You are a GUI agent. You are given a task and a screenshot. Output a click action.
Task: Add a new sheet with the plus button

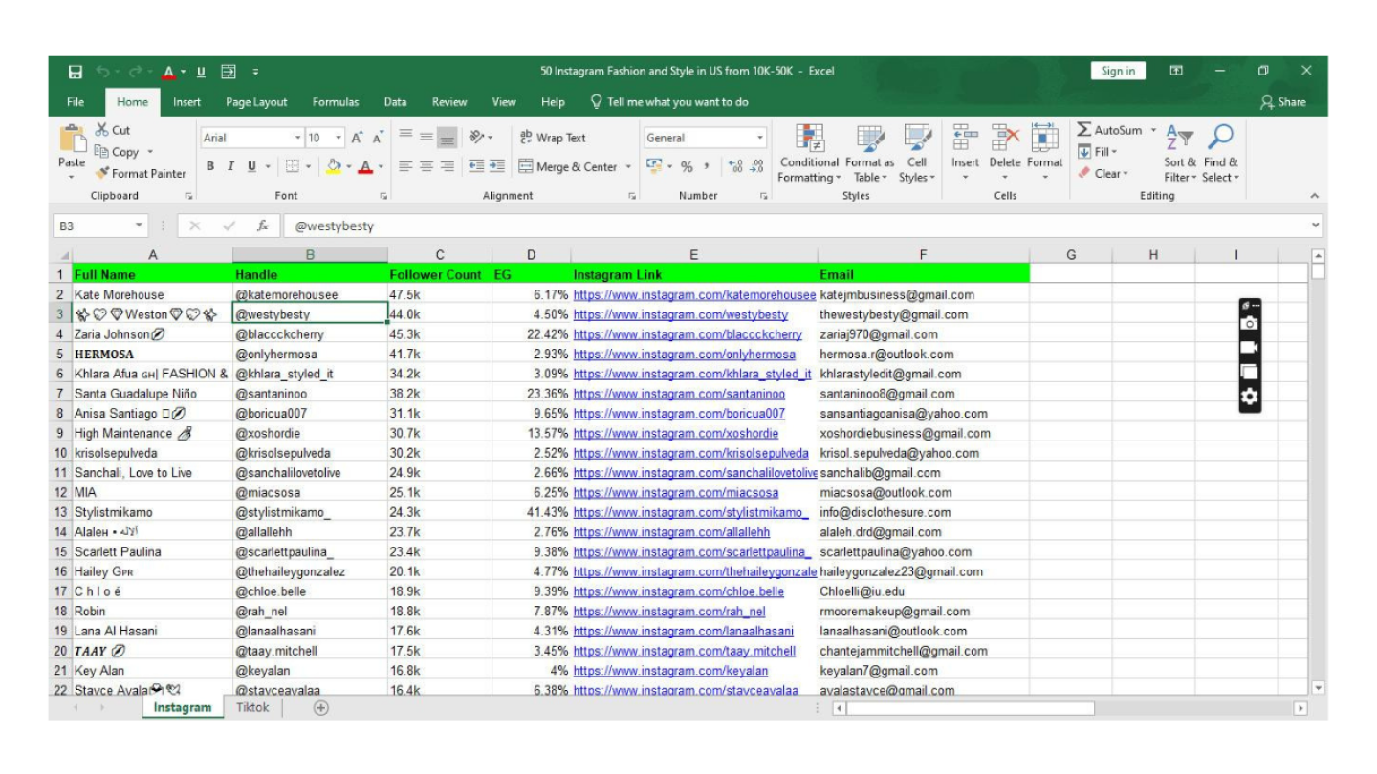pos(321,708)
